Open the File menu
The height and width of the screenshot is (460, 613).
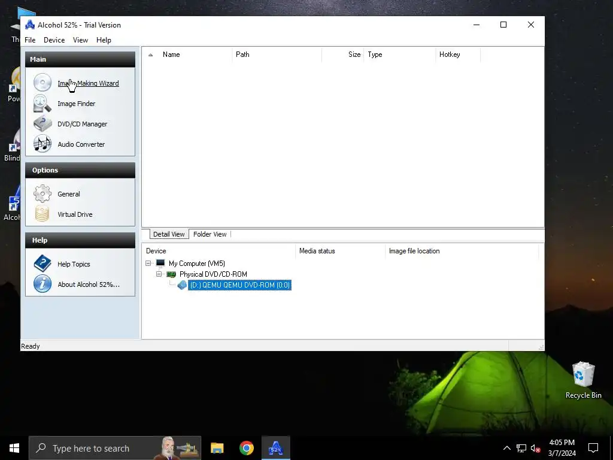tap(30, 40)
